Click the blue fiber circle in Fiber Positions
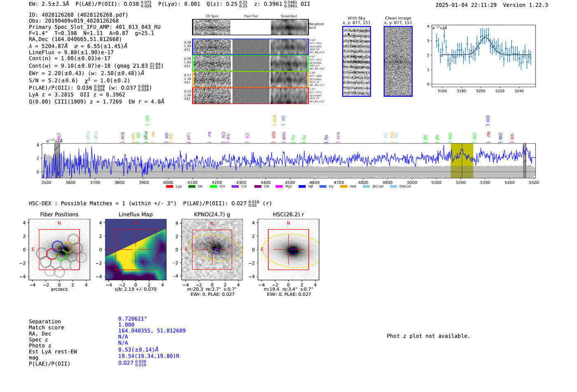The width and height of the screenshot is (577, 392). [x=57, y=246]
